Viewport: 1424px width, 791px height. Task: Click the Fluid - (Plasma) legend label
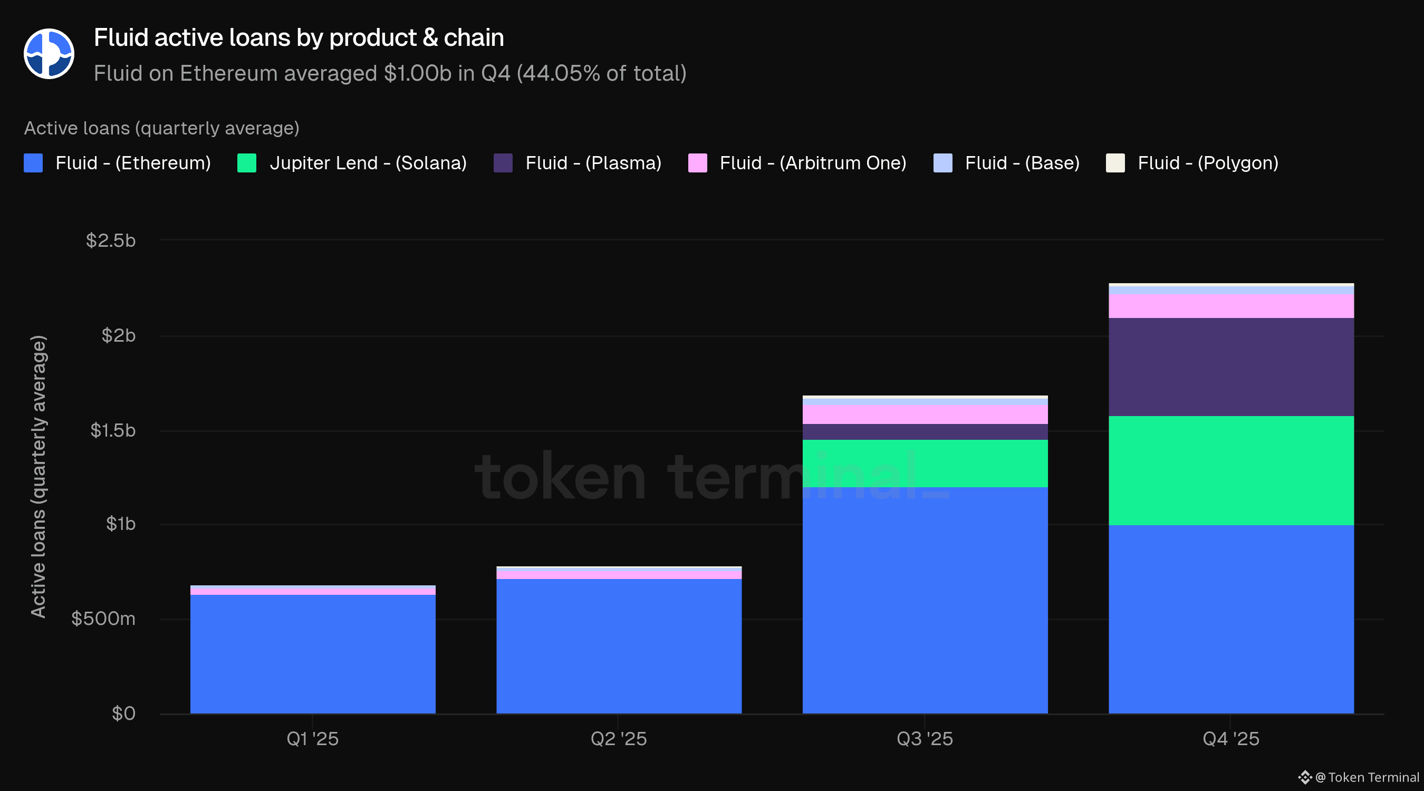pos(593,163)
